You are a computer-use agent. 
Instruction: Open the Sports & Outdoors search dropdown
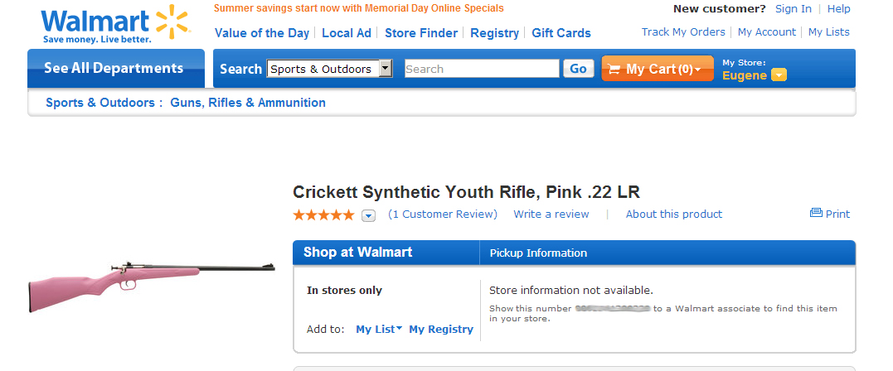pos(386,69)
